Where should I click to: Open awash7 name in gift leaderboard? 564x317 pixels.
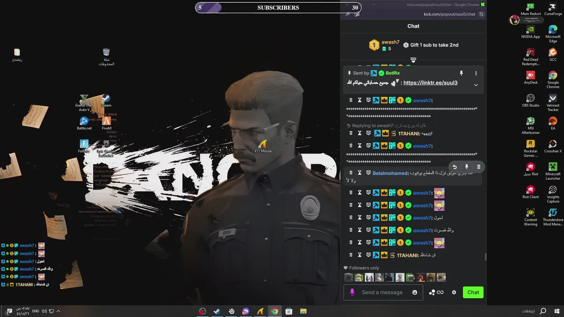click(390, 42)
